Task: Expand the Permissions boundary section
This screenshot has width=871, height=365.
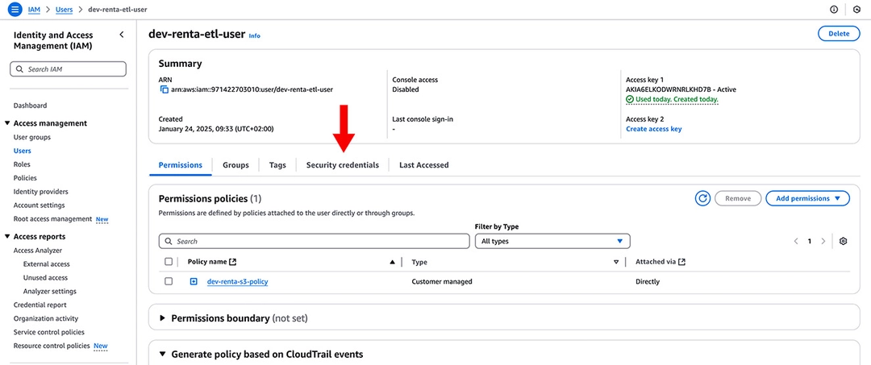Action: (163, 318)
